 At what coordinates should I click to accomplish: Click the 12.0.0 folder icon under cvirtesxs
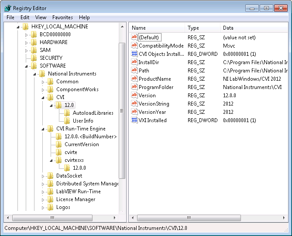[x=67, y=168]
